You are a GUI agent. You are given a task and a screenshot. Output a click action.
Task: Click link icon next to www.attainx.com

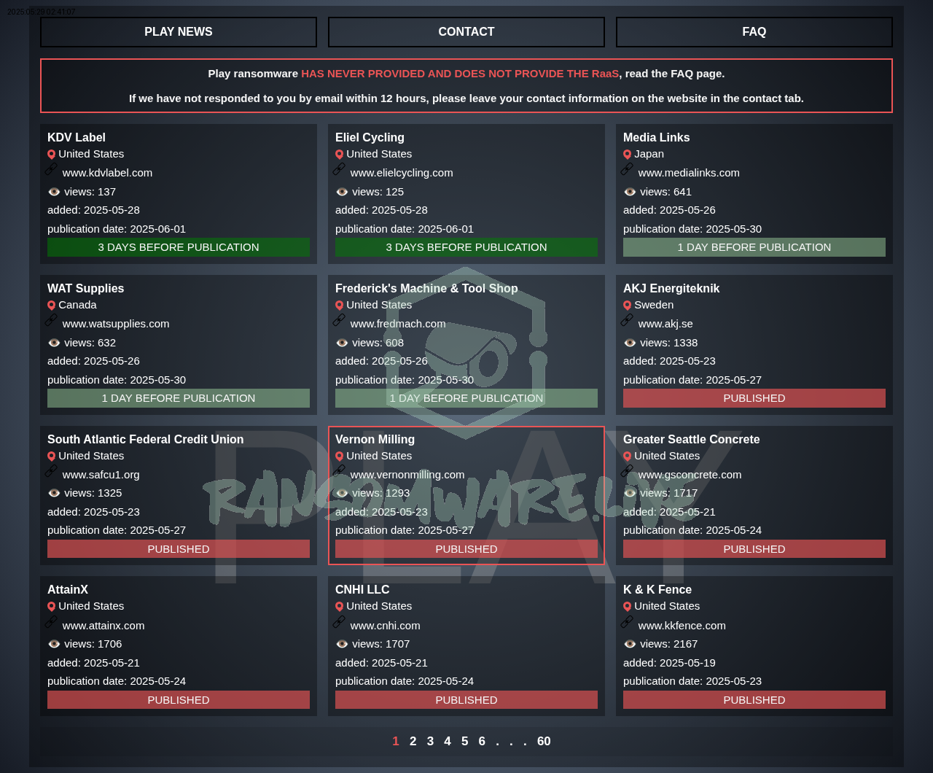[51, 622]
